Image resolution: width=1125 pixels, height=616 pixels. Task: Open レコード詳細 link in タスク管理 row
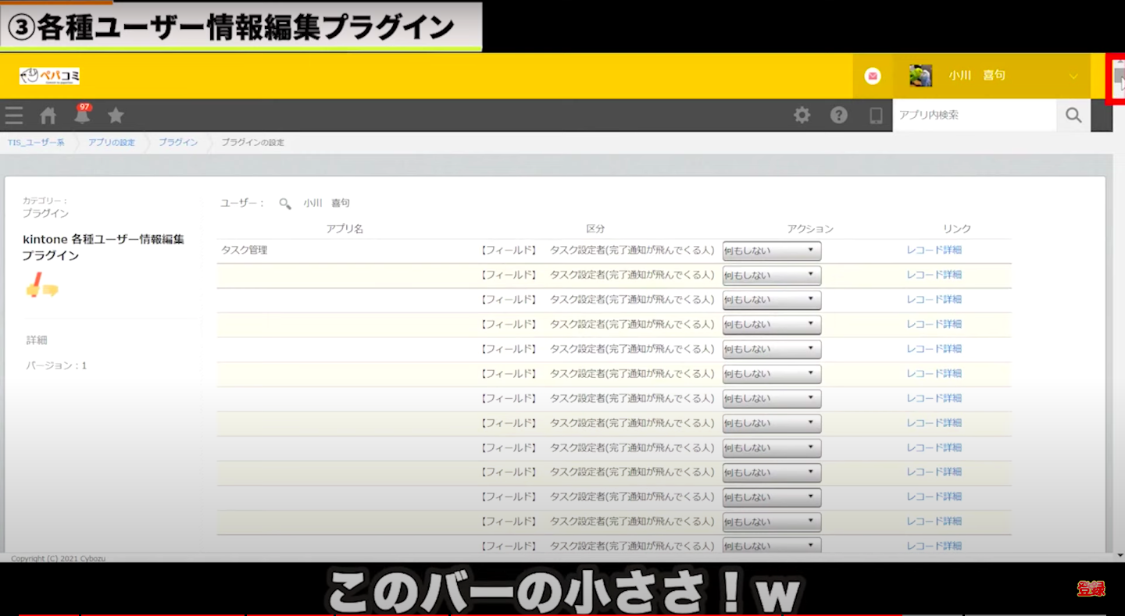click(934, 251)
